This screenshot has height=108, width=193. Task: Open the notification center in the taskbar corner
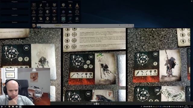[191, 106]
